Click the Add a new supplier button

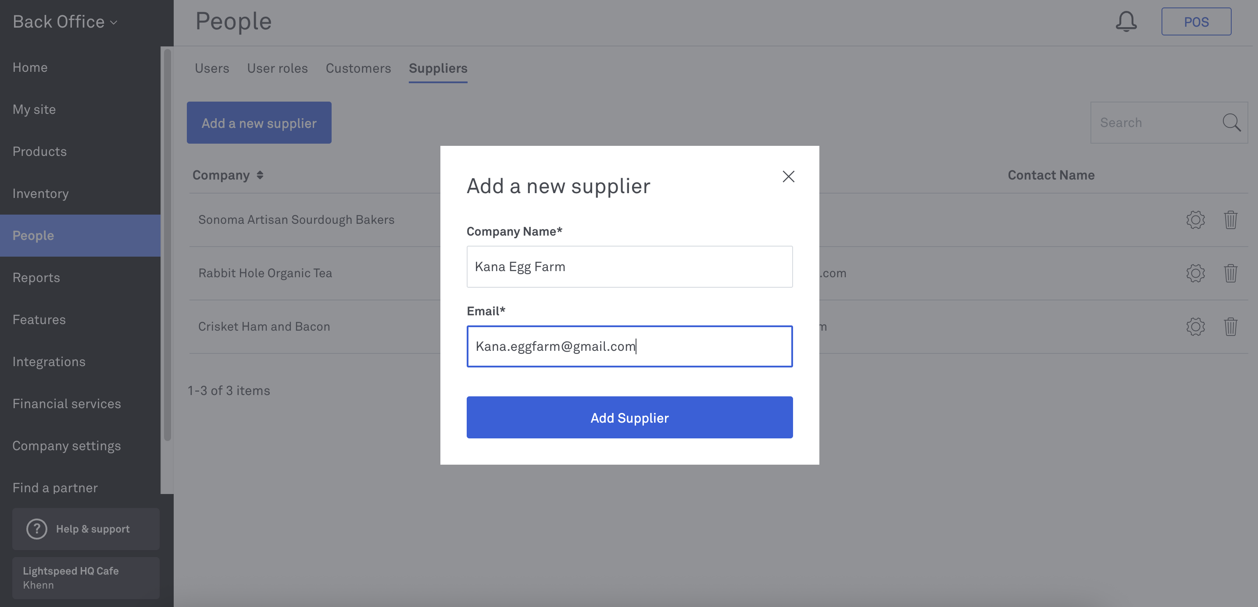259,122
